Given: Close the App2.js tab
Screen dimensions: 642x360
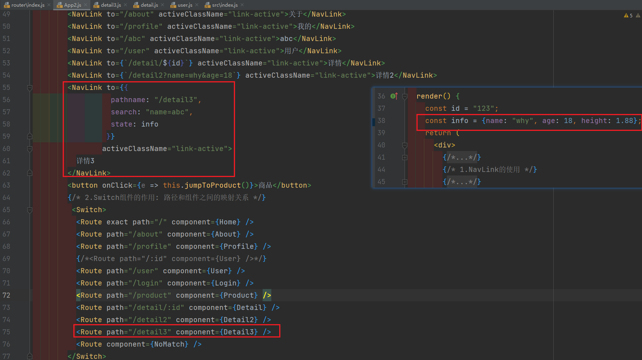Looking at the screenshot, I should pyautogui.click(x=86, y=5).
